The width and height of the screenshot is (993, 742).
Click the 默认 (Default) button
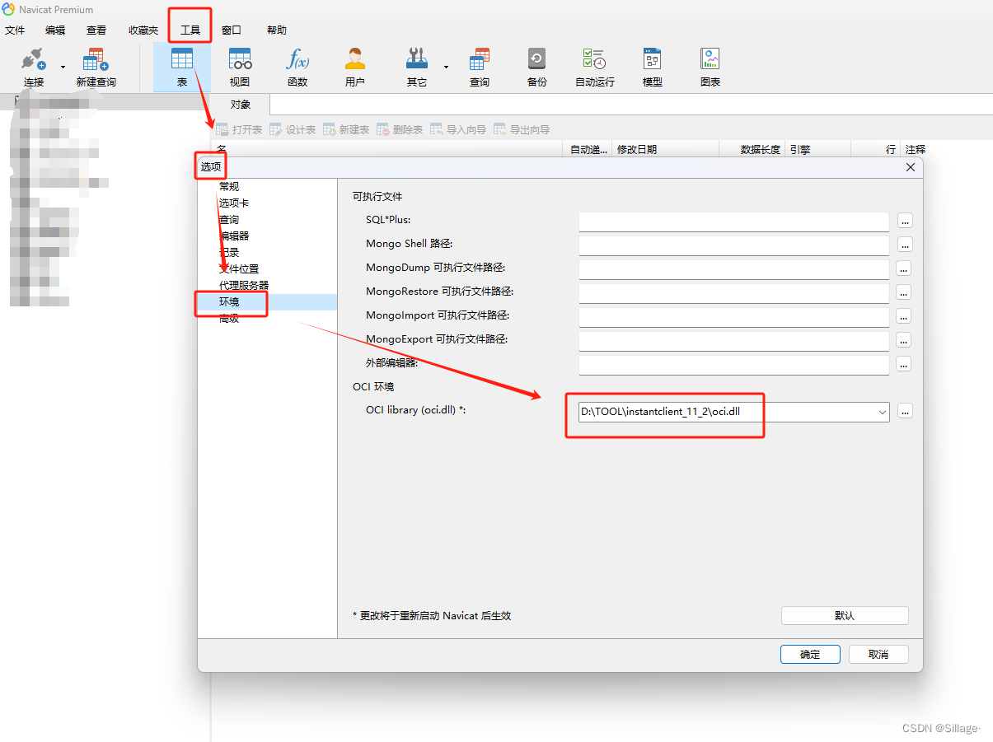(x=845, y=616)
